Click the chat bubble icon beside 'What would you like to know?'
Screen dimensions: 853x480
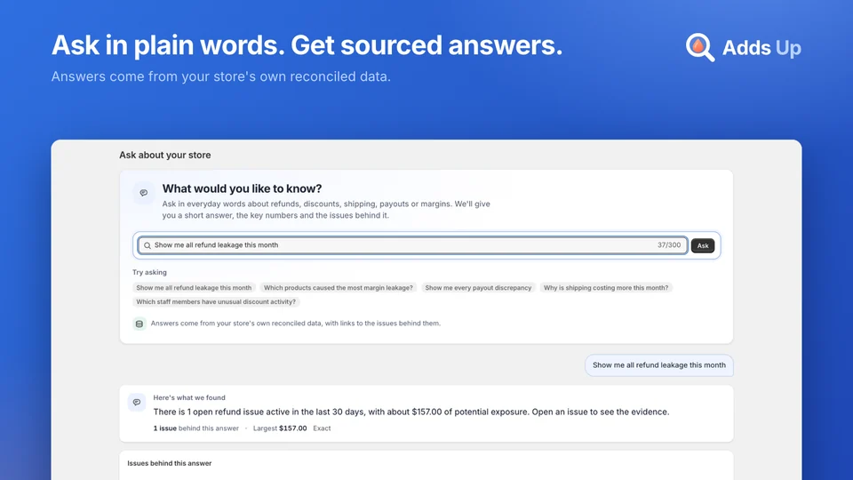(144, 193)
